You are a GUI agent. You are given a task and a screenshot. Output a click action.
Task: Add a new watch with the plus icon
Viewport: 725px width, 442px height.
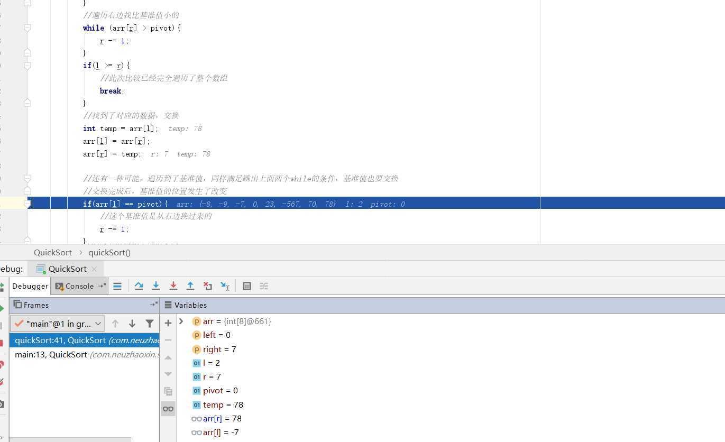(168, 323)
